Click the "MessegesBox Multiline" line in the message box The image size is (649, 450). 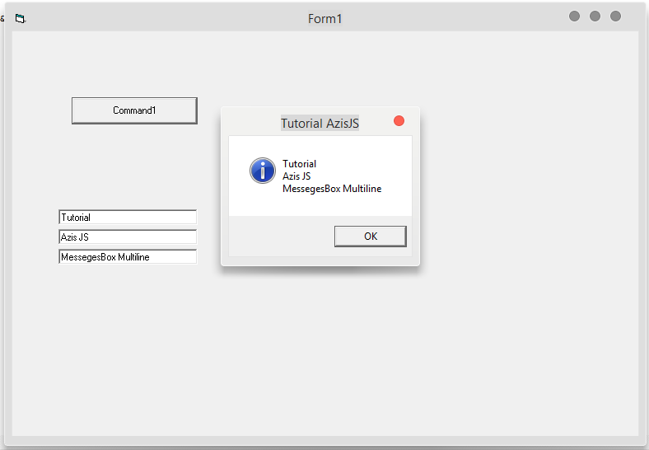332,189
